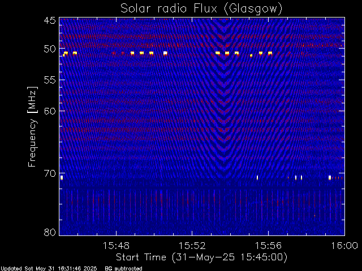Click the 60 frequency tick label

[x=50, y=111]
